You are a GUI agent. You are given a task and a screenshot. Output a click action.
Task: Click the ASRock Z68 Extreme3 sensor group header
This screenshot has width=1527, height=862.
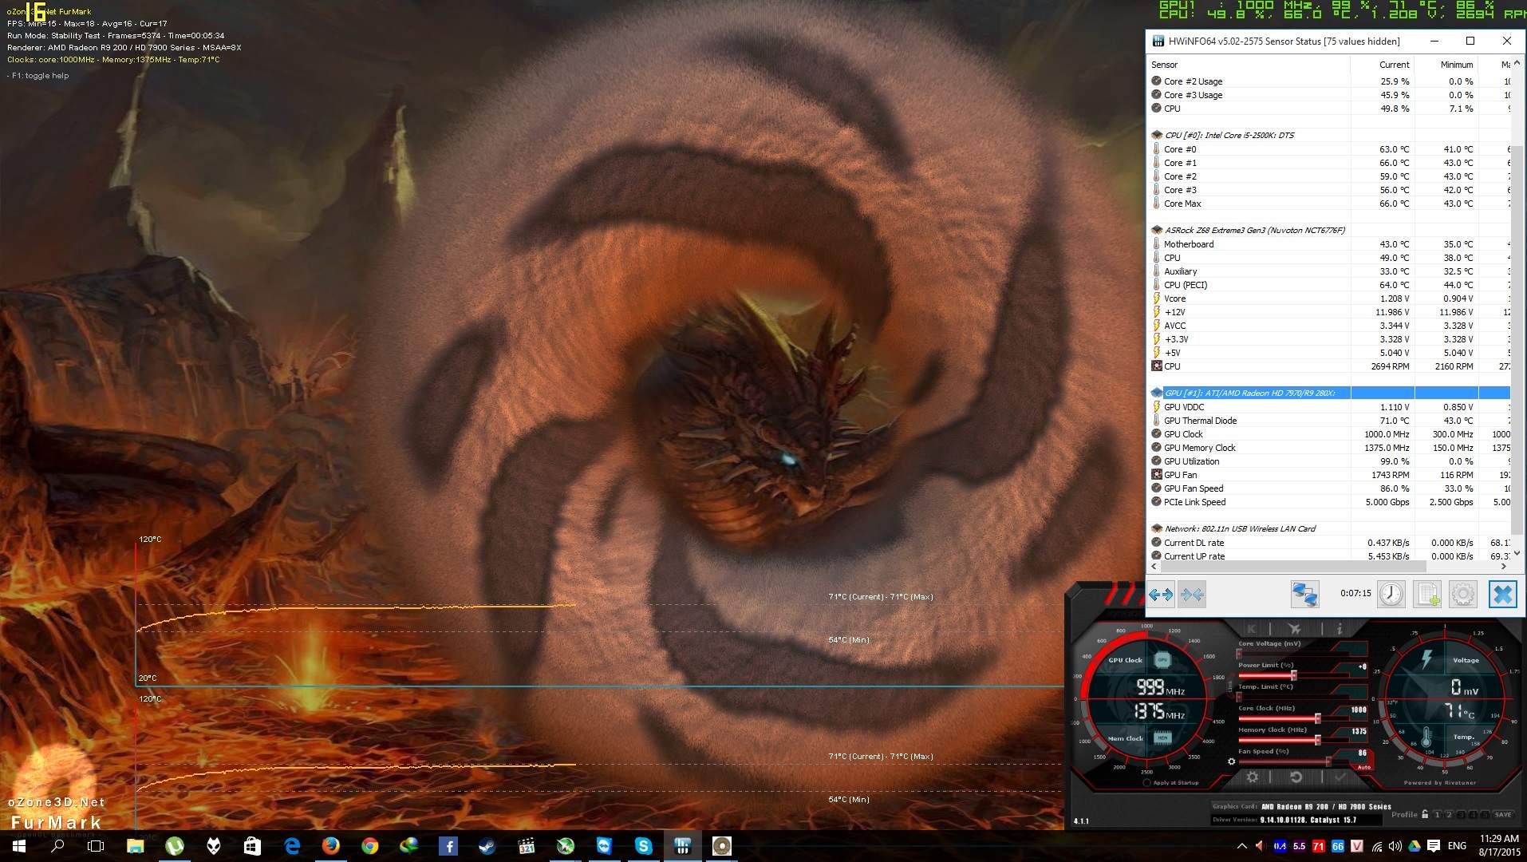click(x=1254, y=230)
